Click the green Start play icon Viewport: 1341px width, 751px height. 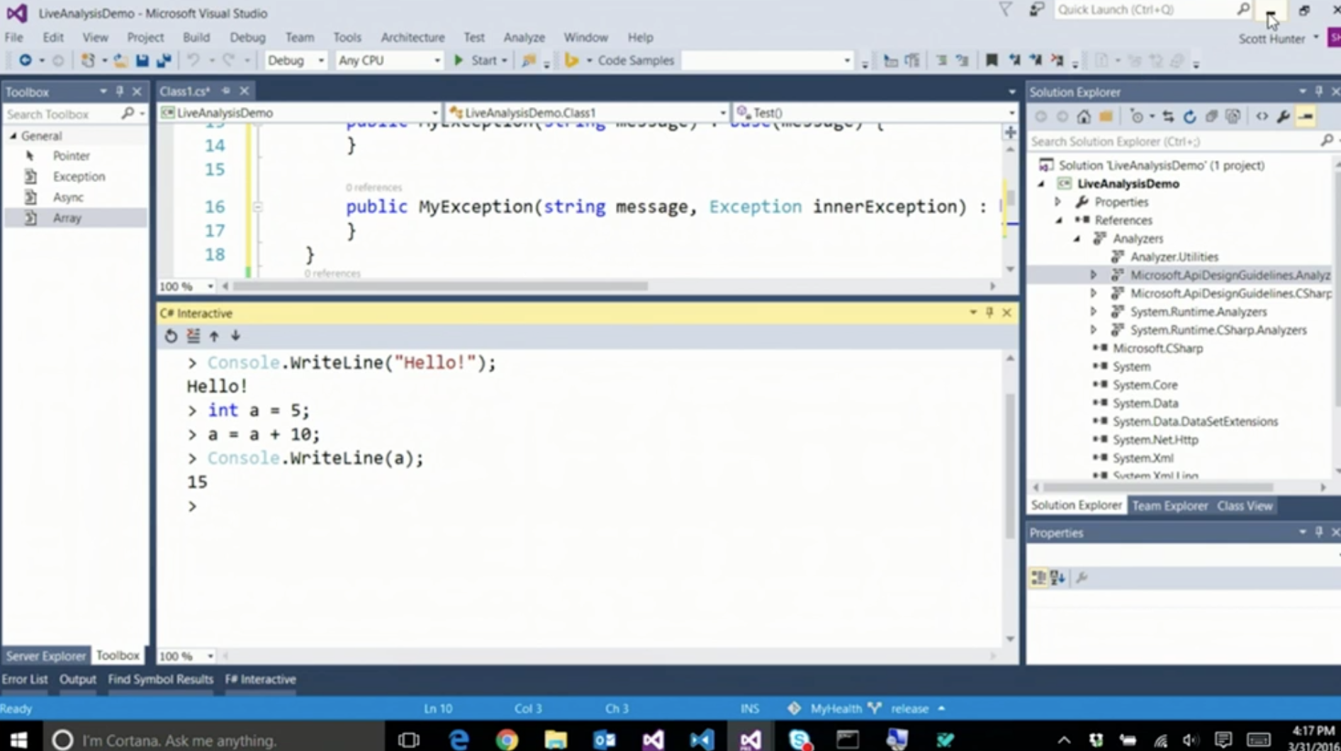pyautogui.click(x=459, y=61)
